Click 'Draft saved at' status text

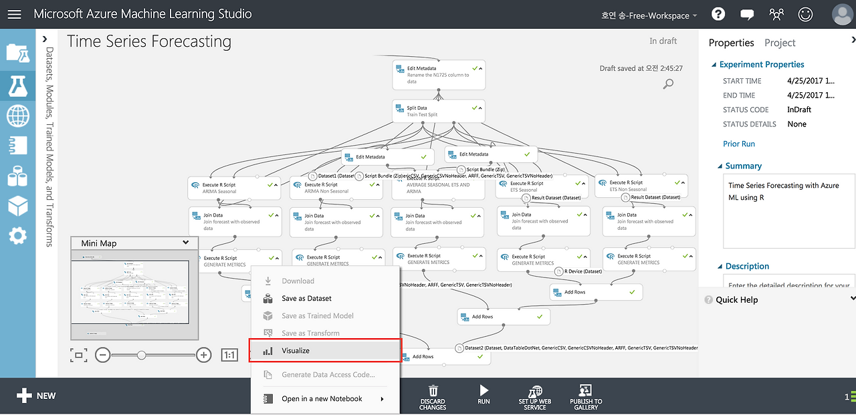pos(641,68)
